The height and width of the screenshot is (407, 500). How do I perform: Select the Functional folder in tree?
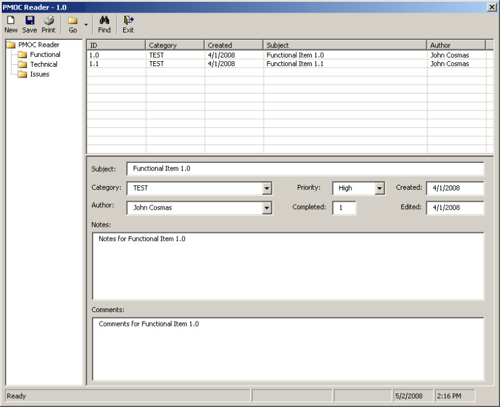[45, 54]
